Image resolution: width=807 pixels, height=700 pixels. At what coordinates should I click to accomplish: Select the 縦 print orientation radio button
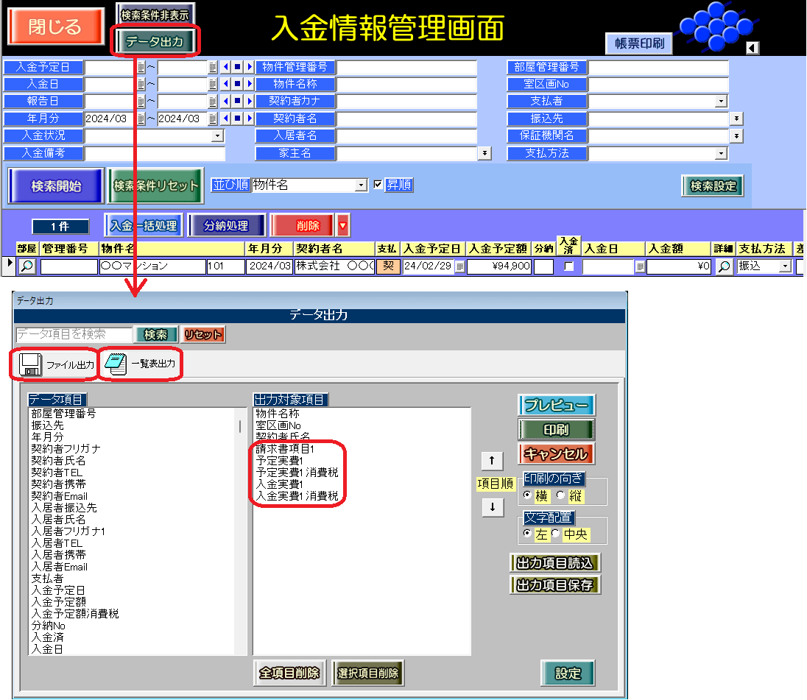[x=561, y=495]
